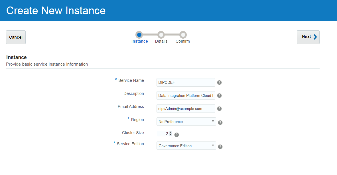Increase Cluster Size with the up stepper
The image size is (337, 175).
coord(170,132)
